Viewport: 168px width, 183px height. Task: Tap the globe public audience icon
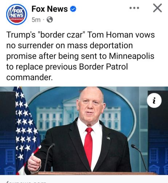pyautogui.click(x=50, y=19)
